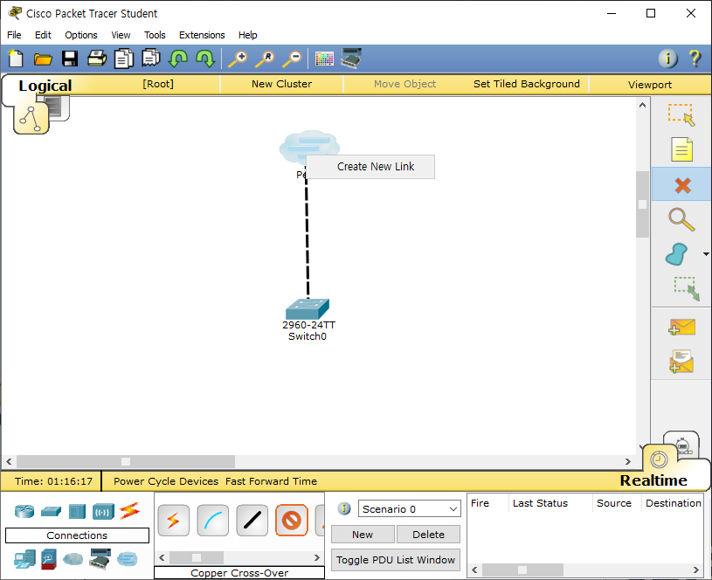Switch to Logical workspace tab
This screenshot has height=580, width=712.
[x=45, y=86]
